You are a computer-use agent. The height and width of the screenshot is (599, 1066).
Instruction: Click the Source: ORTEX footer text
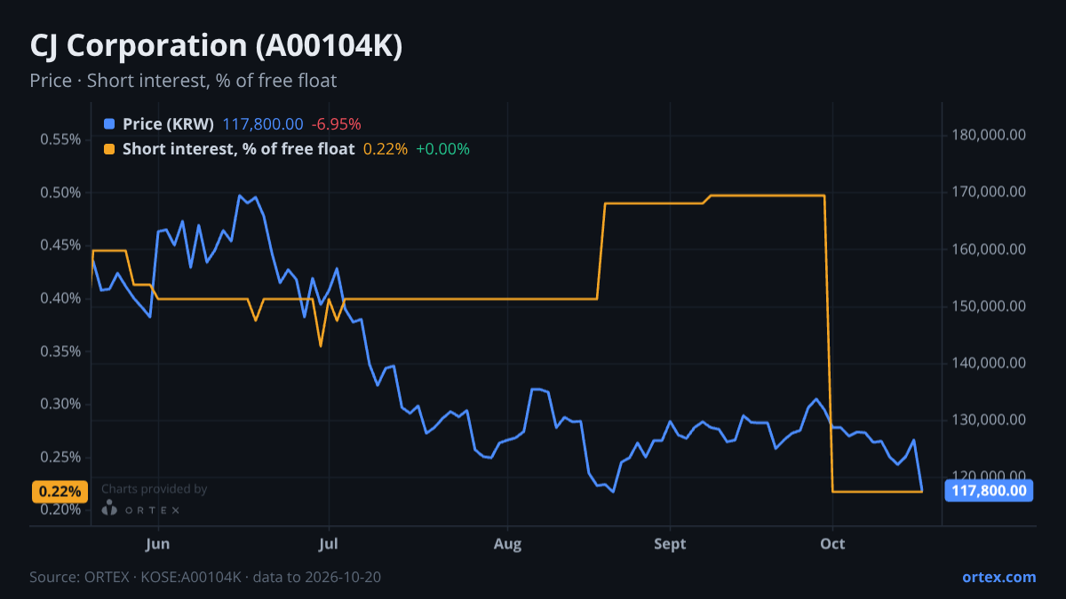point(205,577)
